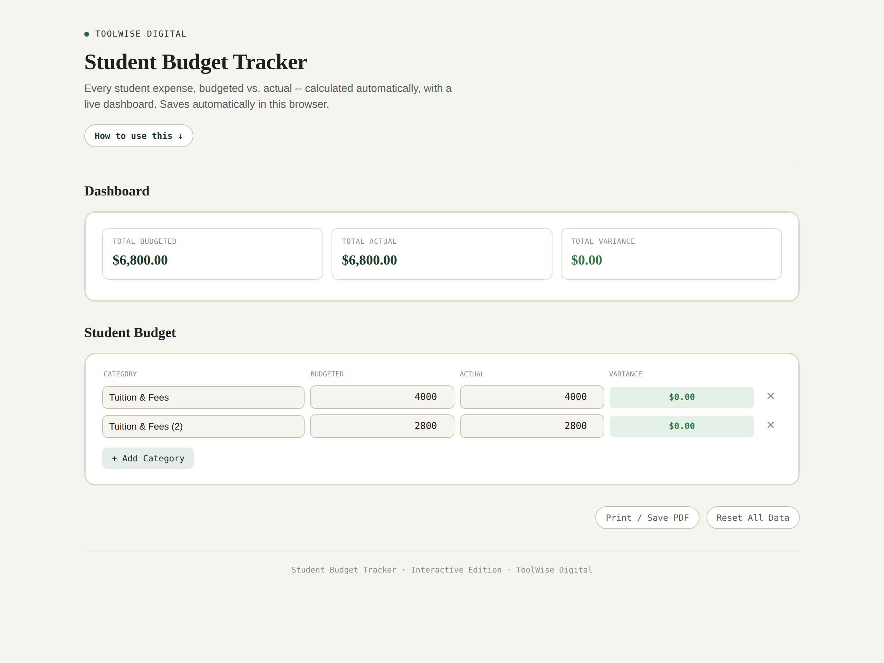884x663 pixels.
Task: Delete the Tuition & Fees (2) row
Action: [x=770, y=425]
